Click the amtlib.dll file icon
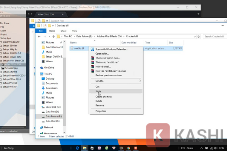227x151 pixels. (x=72, y=49)
